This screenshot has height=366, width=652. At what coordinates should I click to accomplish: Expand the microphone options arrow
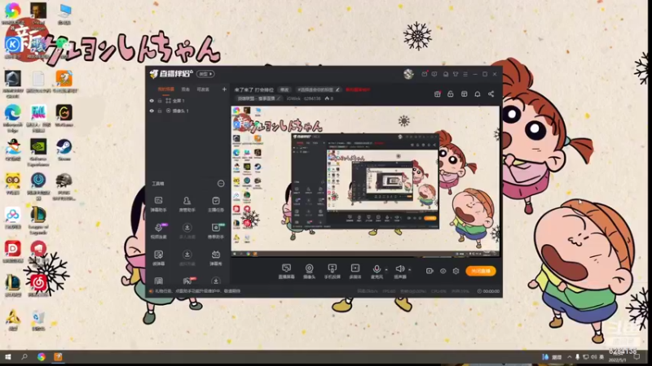[386, 270]
